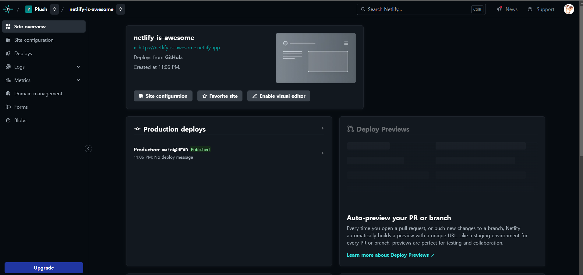Click the site preview thumbnail
This screenshot has height=275, width=583.
pyautogui.click(x=316, y=58)
